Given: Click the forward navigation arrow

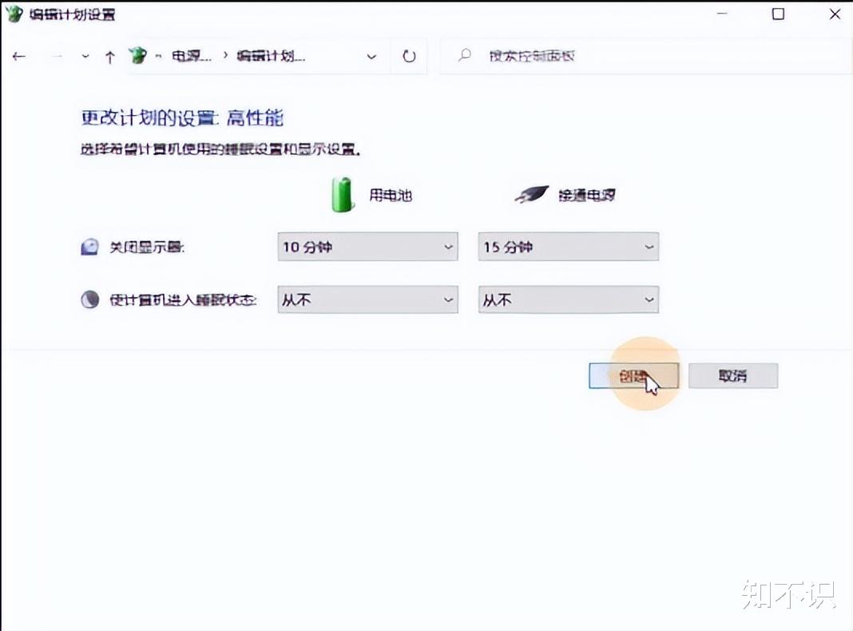Looking at the screenshot, I should tap(57, 56).
